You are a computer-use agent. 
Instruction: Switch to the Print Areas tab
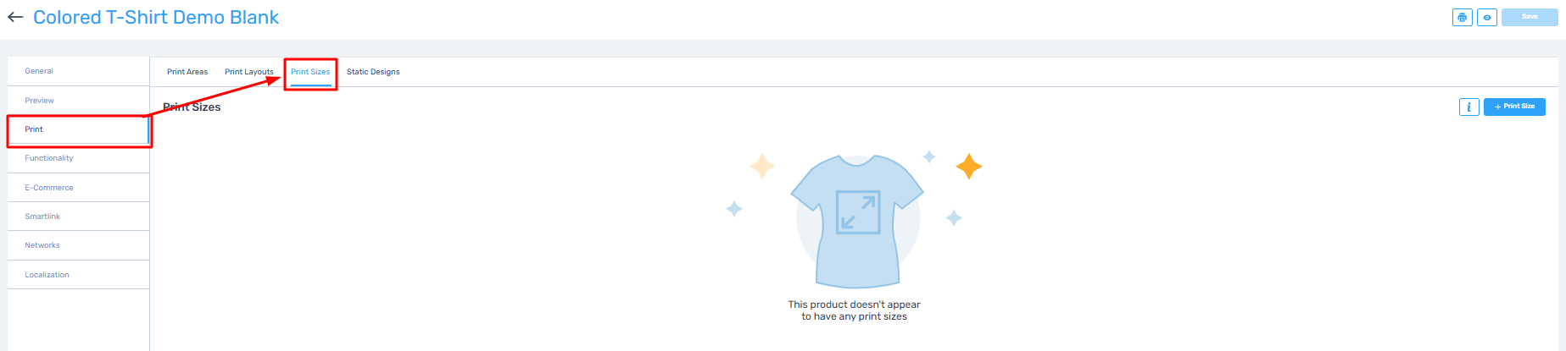pyautogui.click(x=187, y=72)
